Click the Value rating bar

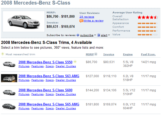click(148, 35)
